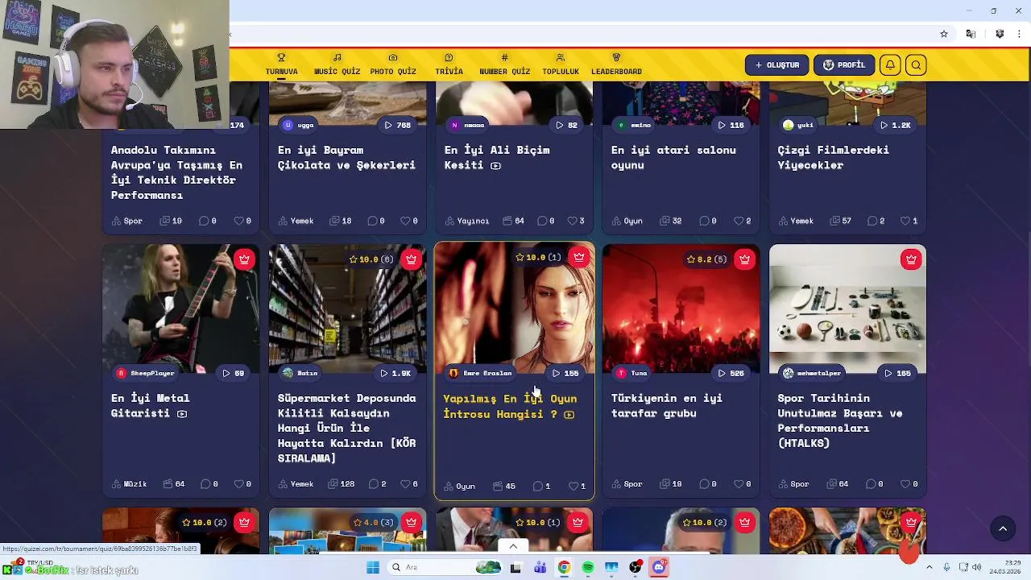The width and height of the screenshot is (1031, 580).
Task: Open the Topluluk tab
Action: (561, 65)
